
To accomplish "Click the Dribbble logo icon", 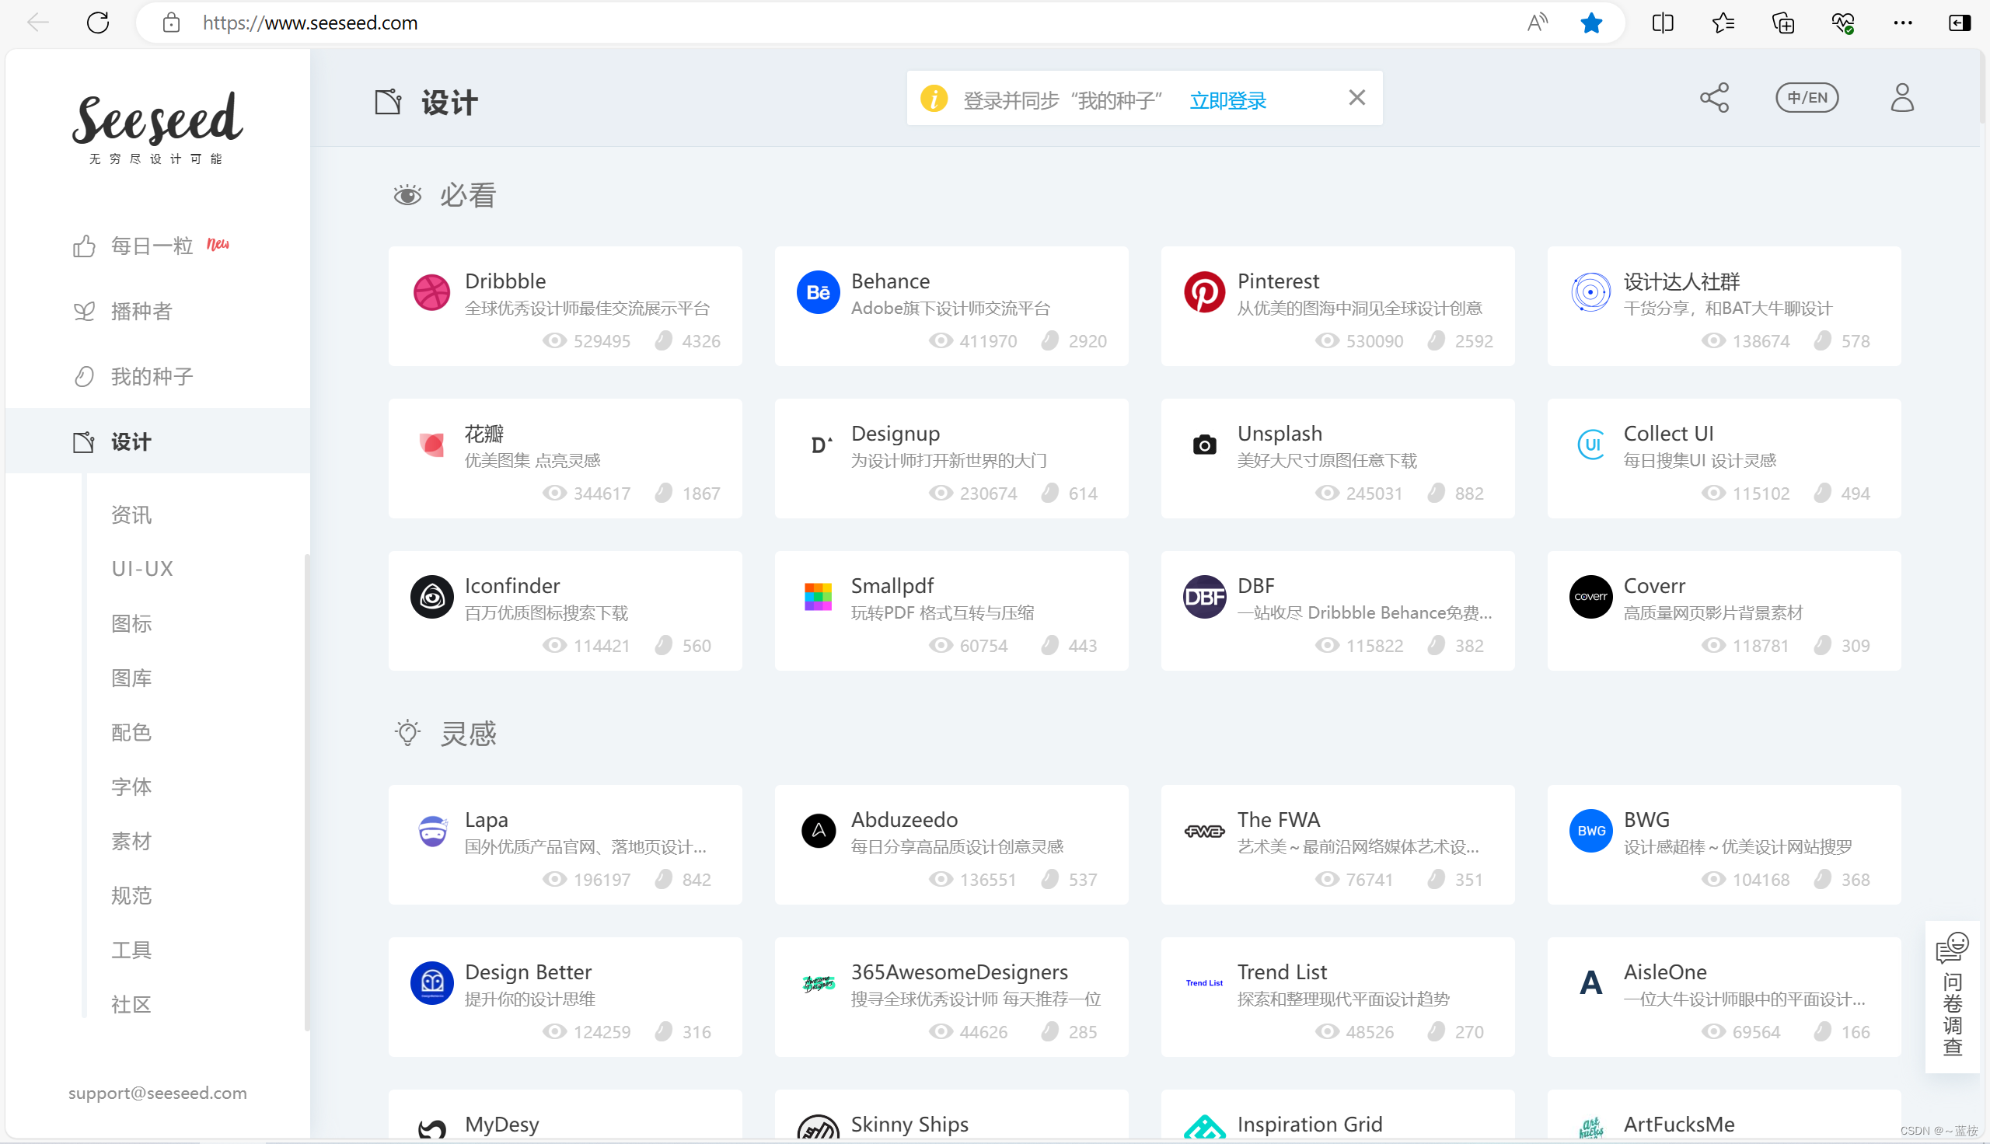I will coord(431,292).
